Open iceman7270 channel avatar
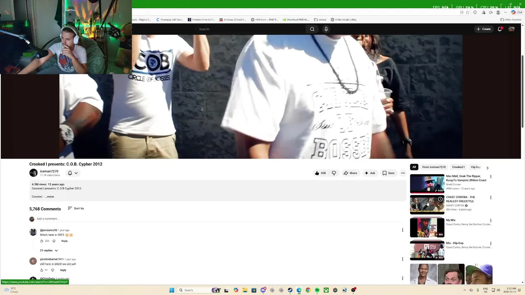525x295 pixels. pyautogui.click(x=33, y=173)
